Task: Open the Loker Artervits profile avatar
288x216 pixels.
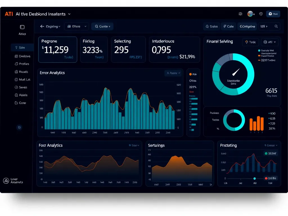Action: (6, 181)
